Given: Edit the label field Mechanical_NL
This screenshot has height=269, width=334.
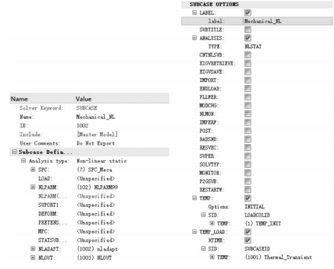Looking at the screenshot, I should point(288,21).
